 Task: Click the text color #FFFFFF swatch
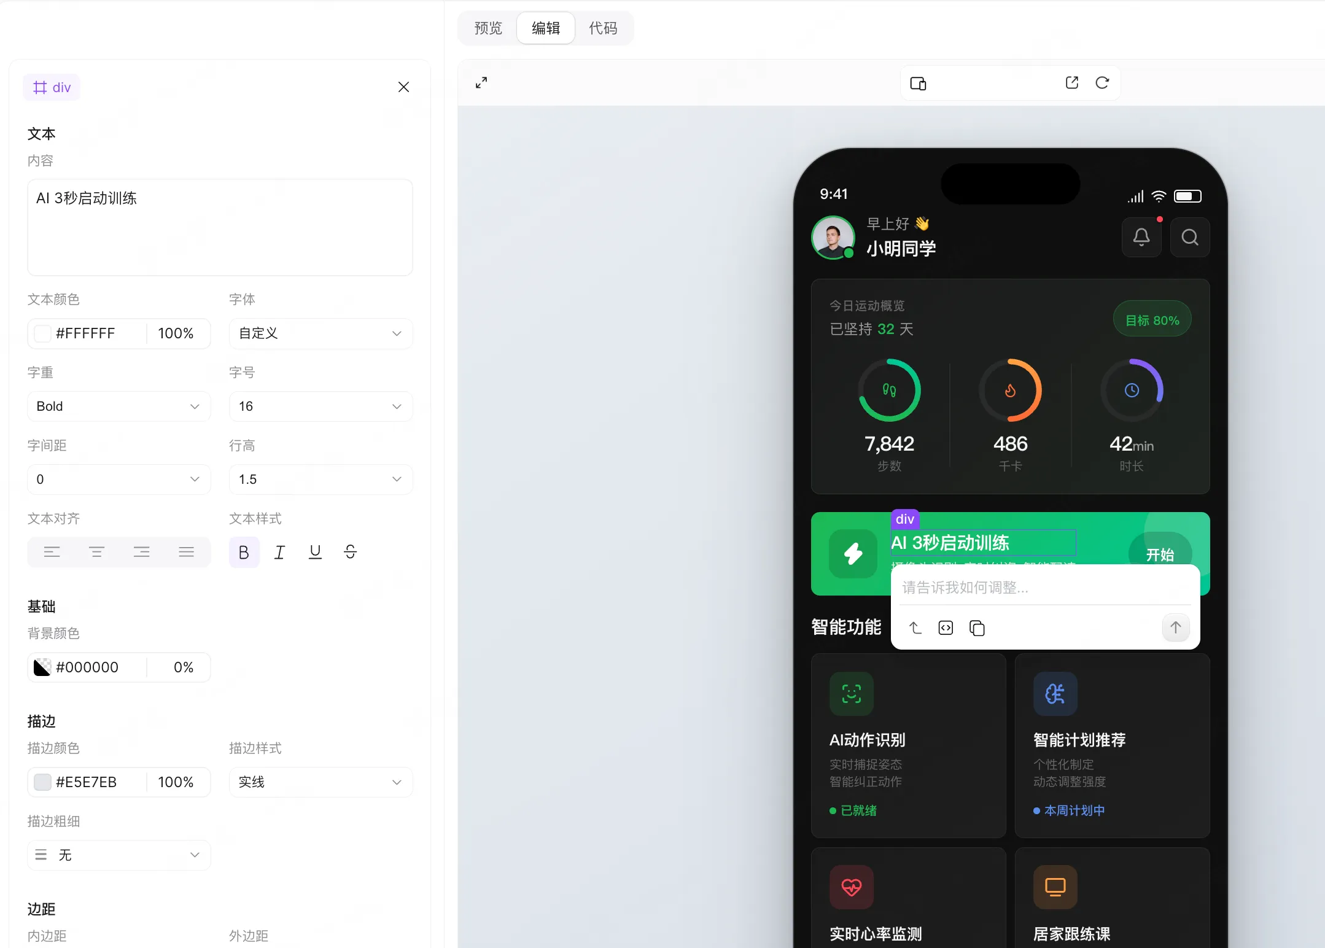point(42,333)
